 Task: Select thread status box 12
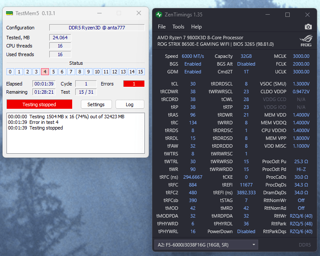(x=115, y=72)
